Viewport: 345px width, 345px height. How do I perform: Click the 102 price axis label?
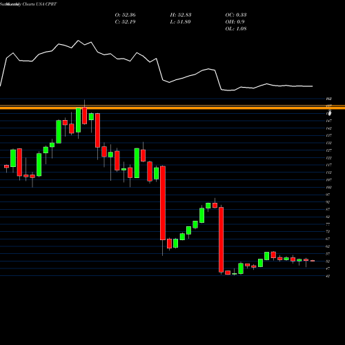coord(328,187)
